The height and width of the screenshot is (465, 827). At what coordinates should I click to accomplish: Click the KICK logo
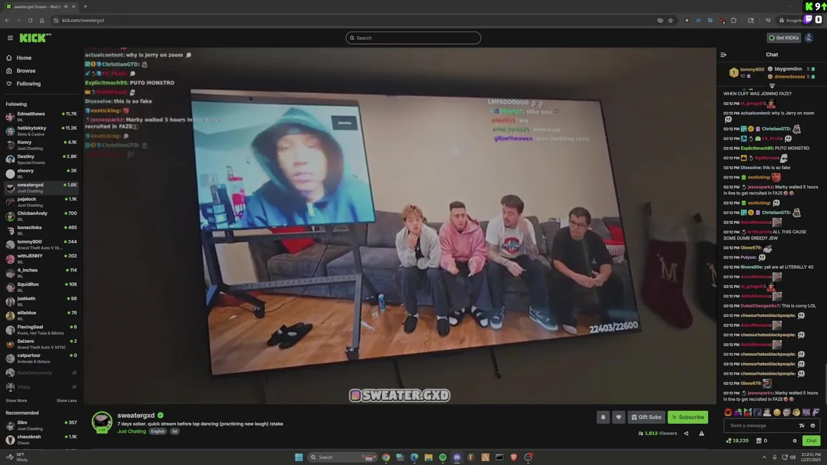tap(35, 38)
